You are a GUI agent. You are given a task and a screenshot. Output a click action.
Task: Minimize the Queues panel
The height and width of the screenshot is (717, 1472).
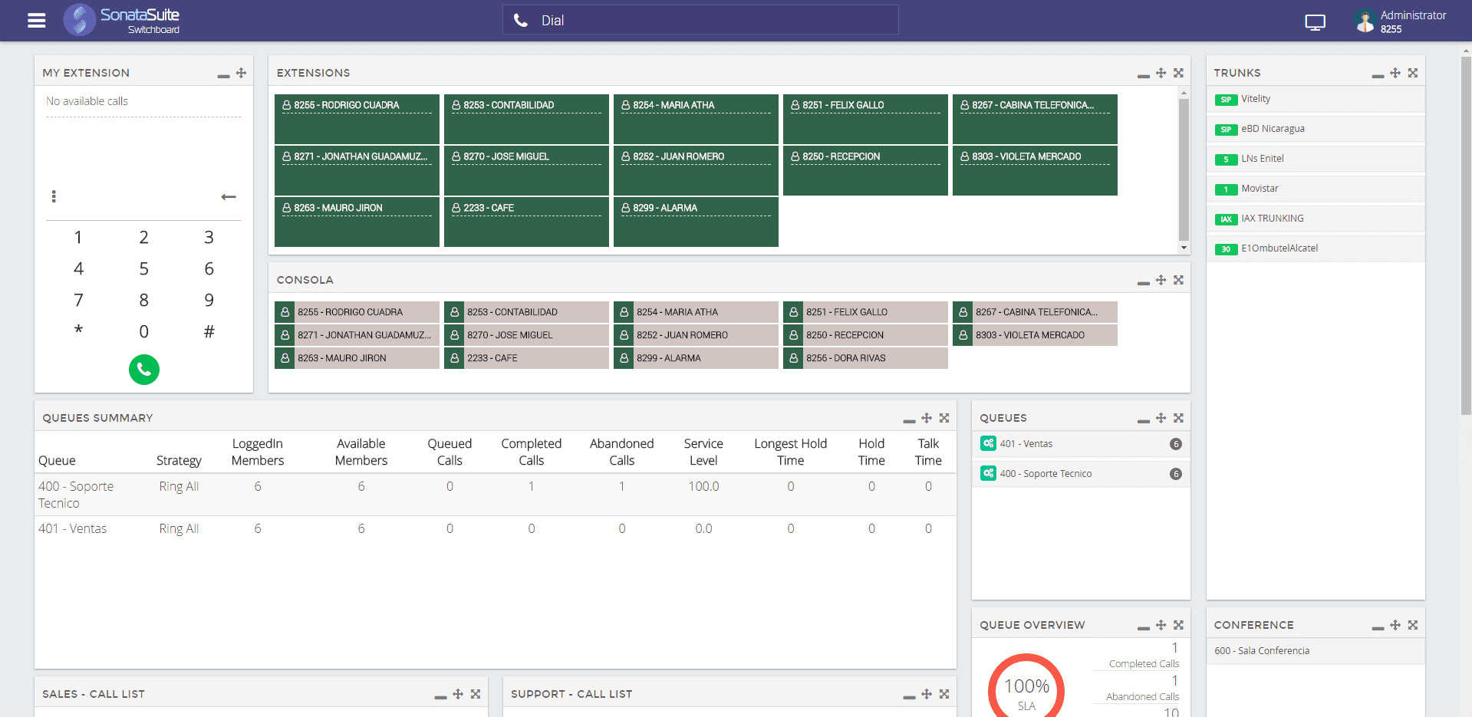(1143, 420)
